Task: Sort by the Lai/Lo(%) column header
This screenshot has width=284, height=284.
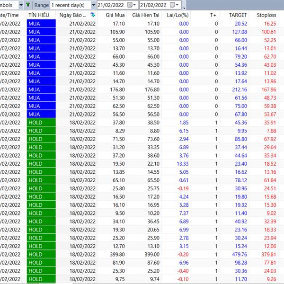Action: [177, 15]
